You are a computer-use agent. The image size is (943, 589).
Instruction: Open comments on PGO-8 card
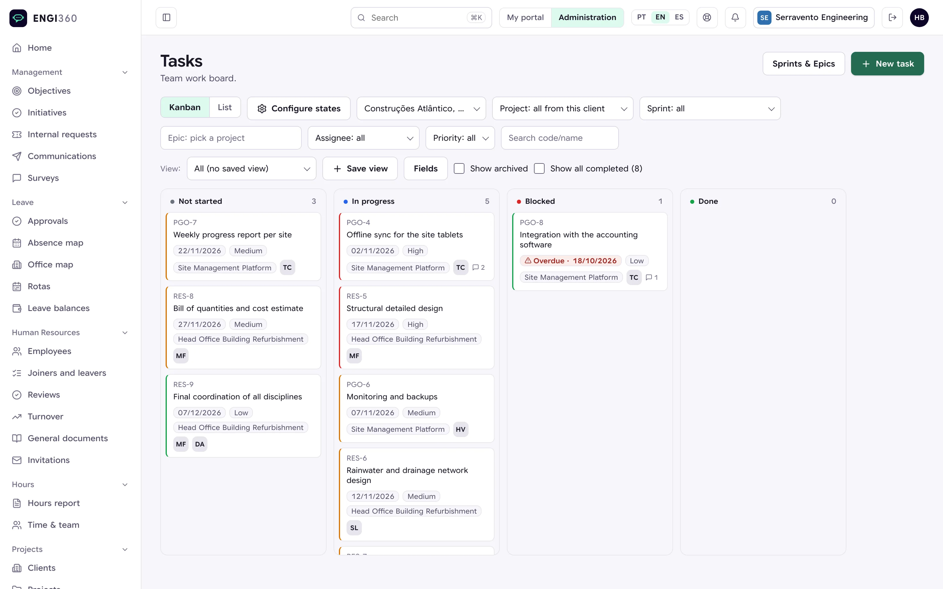(652, 277)
